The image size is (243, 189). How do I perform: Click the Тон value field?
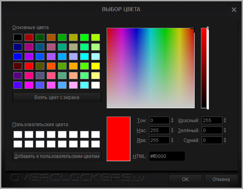pos(159,121)
